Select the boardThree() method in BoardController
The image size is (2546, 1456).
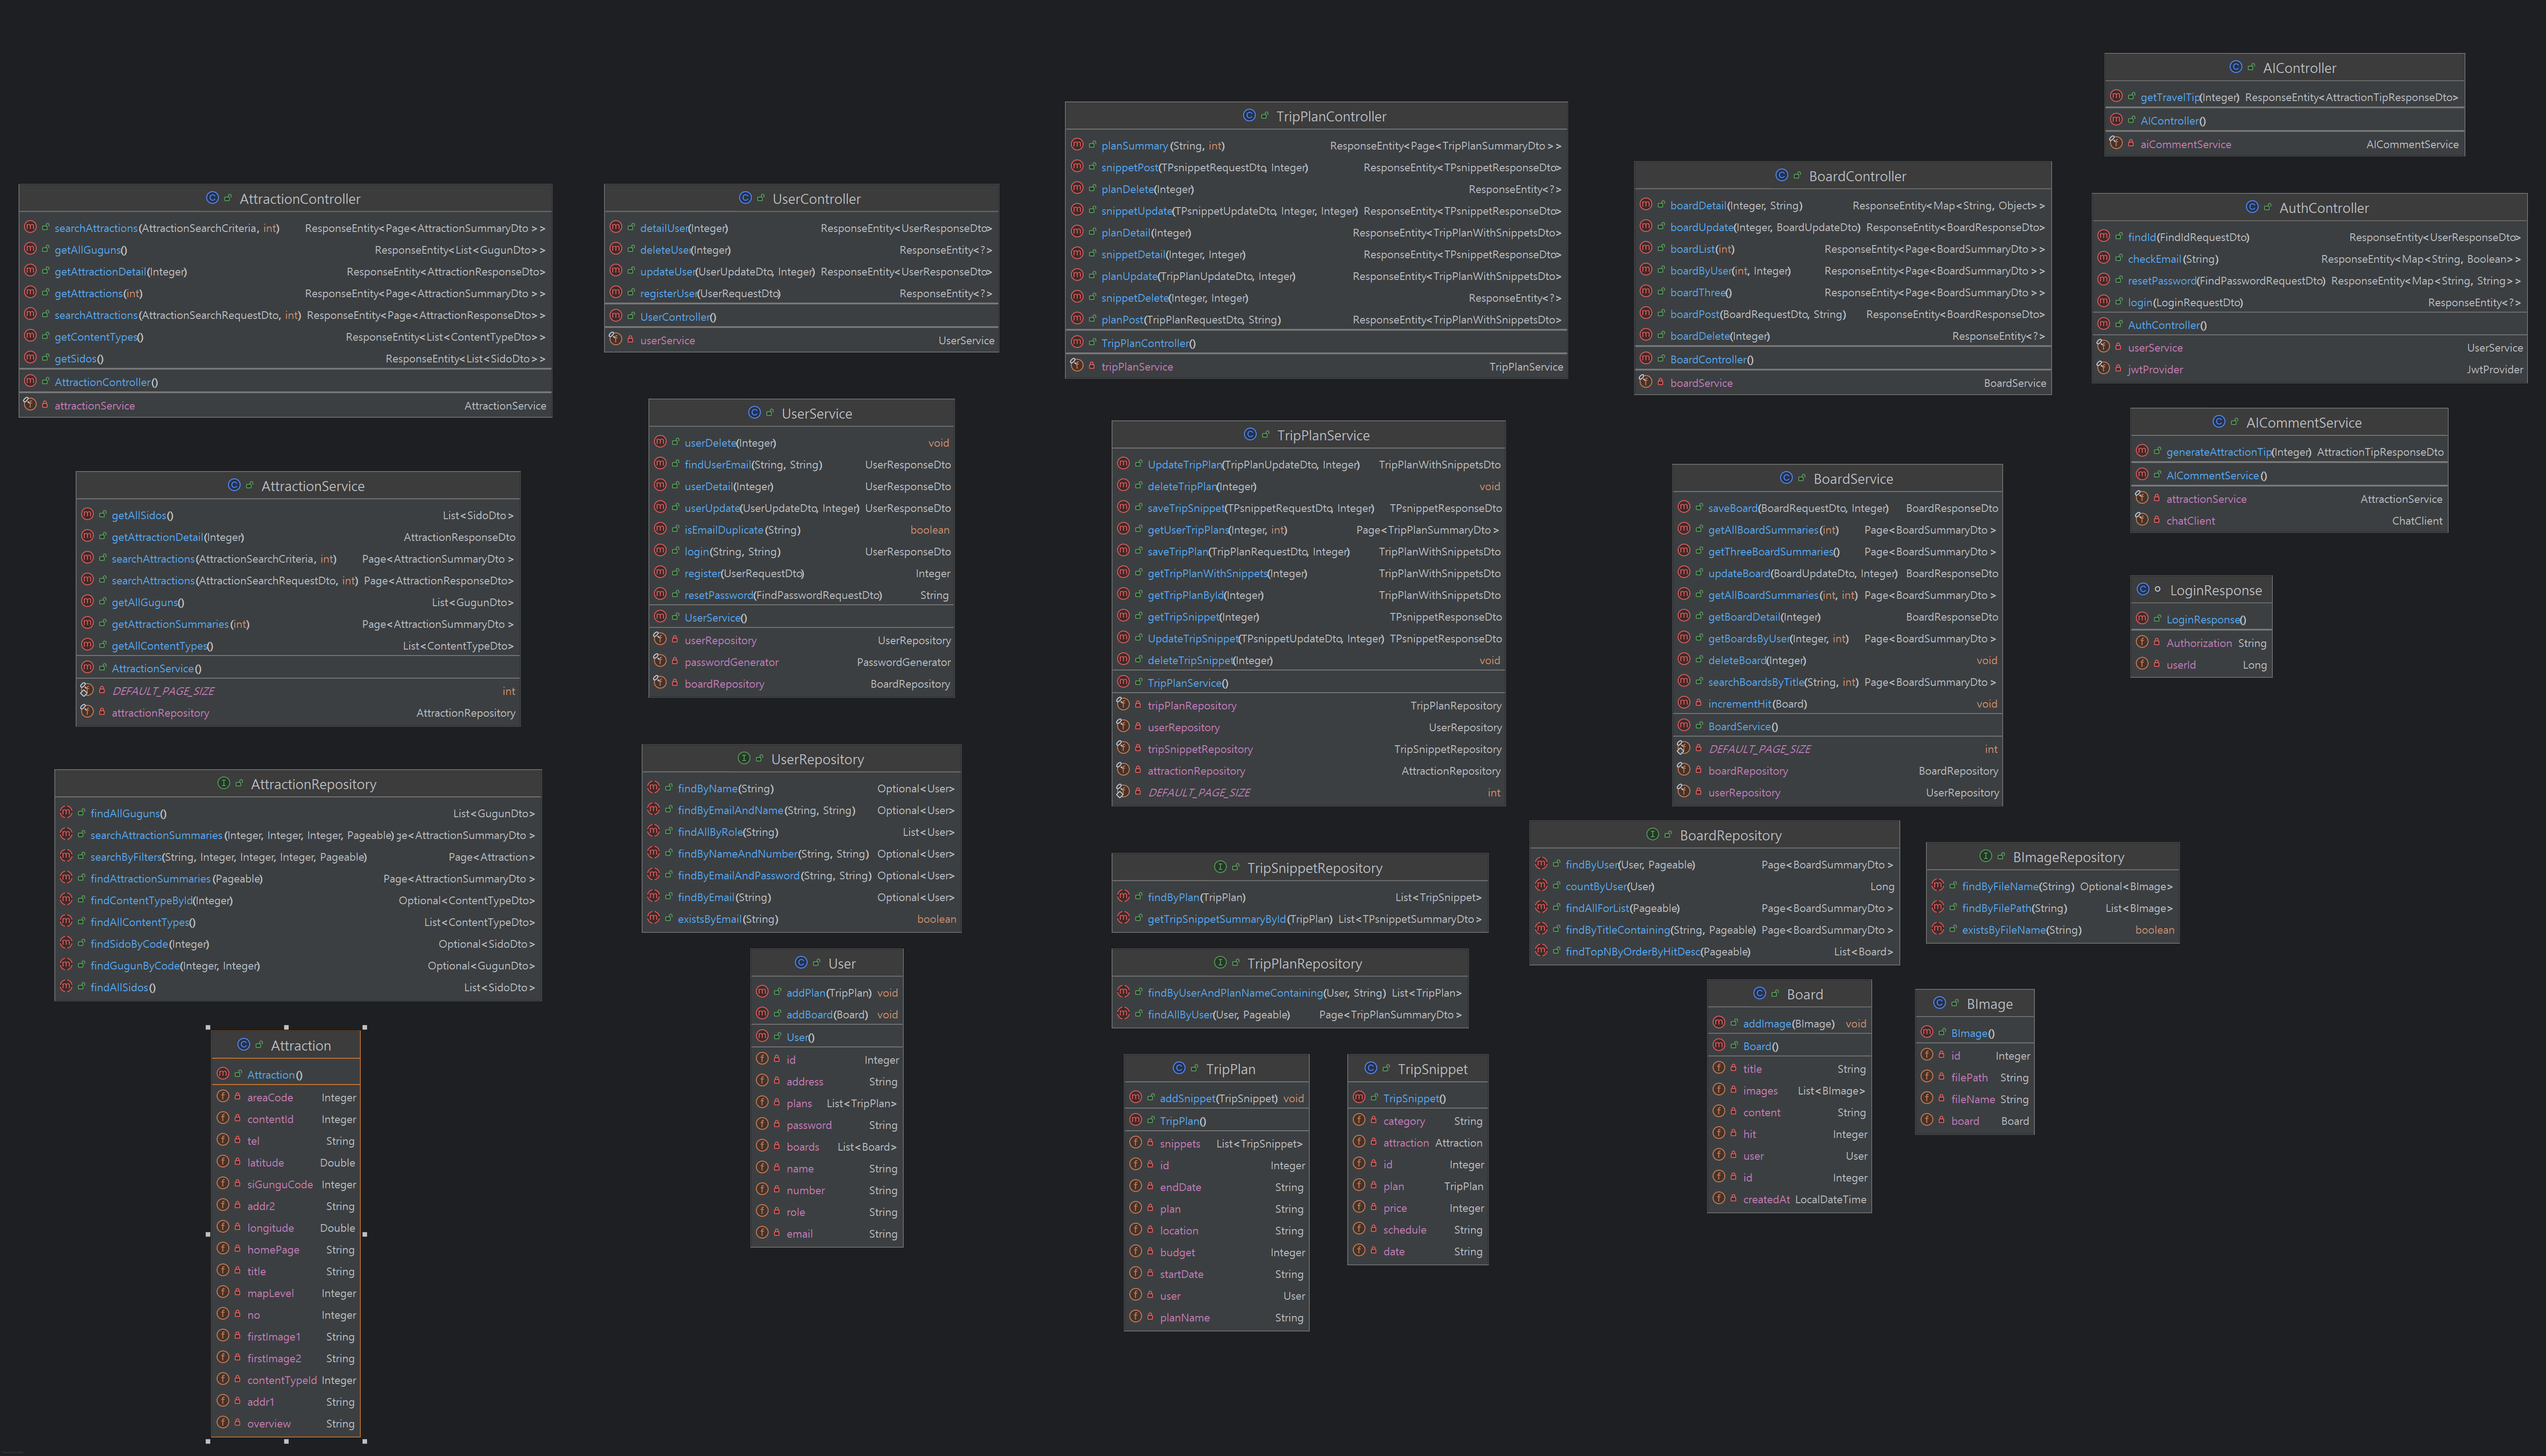(x=1843, y=293)
